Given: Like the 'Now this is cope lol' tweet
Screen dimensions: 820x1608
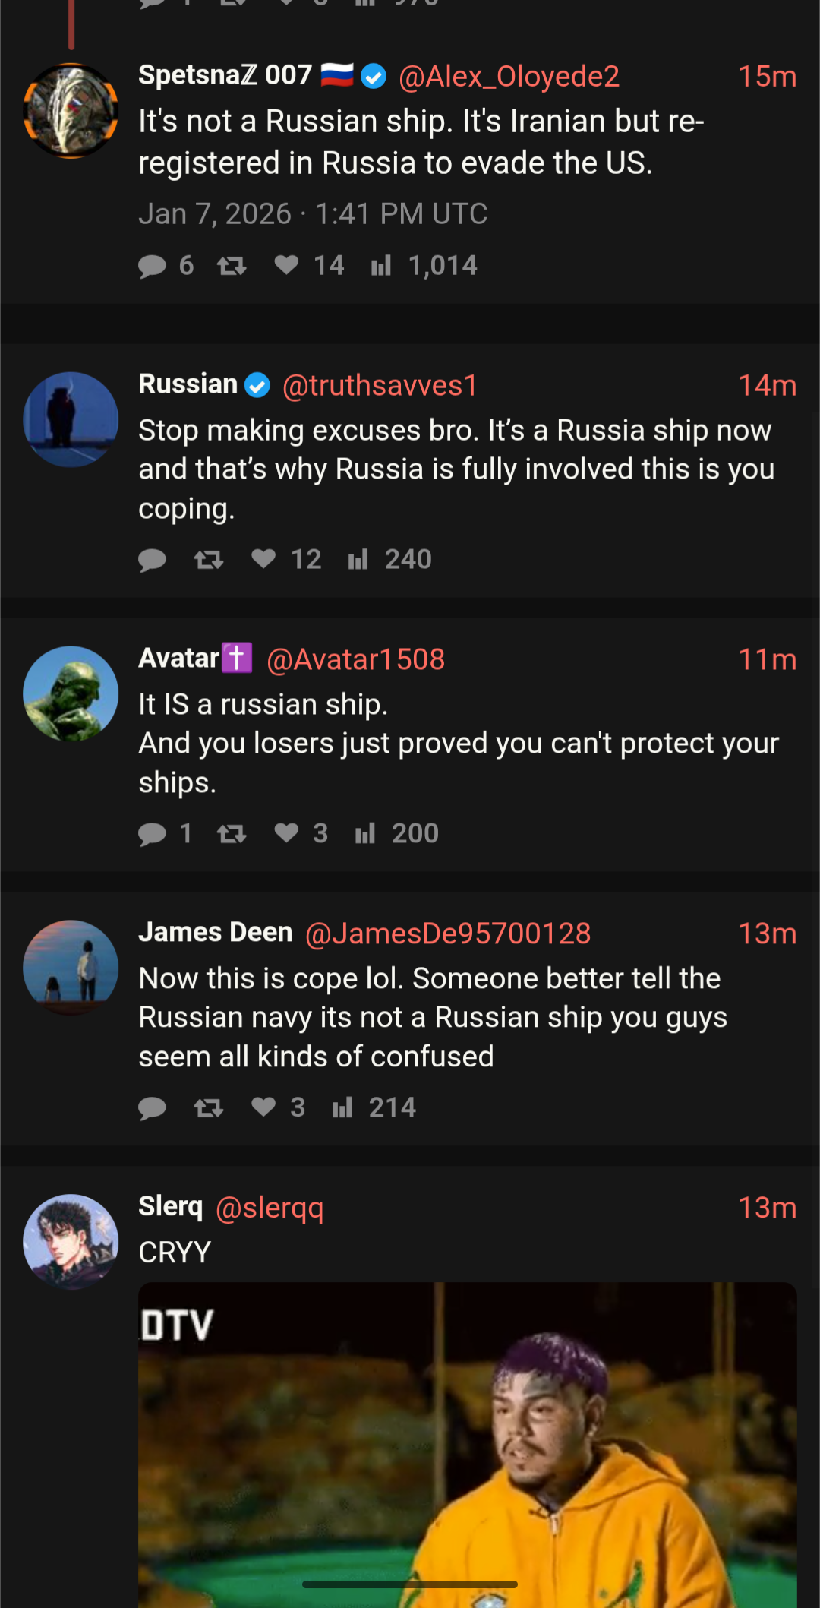Looking at the screenshot, I should point(263,1107).
